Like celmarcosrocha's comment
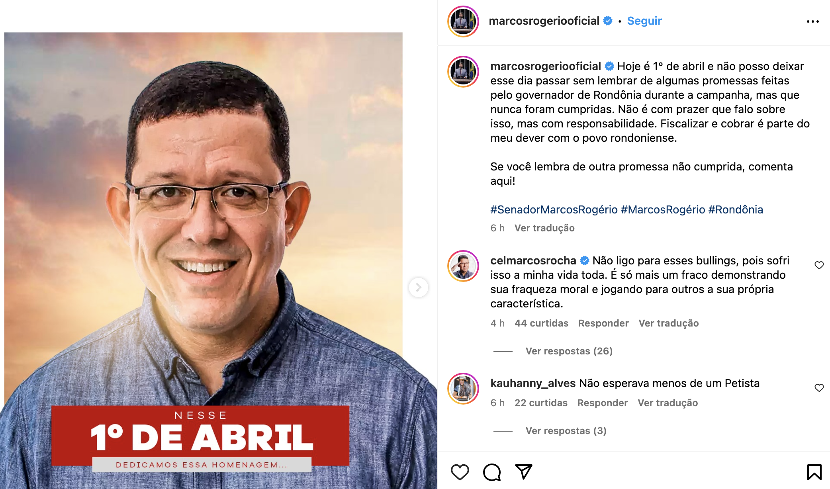Viewport: 830px width, 489px height. tap(819, 265)
